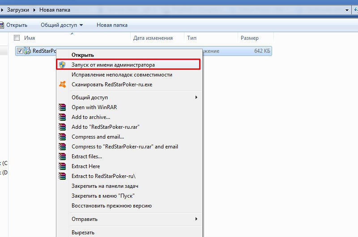Click the WinRAR icon beside Extract Here
The image size is (358, 237).
(x=63, y=166)
